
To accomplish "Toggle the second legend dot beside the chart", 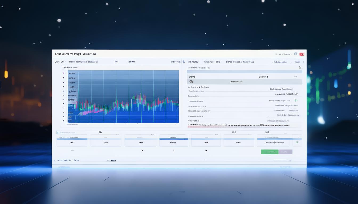I will [63, 78].
